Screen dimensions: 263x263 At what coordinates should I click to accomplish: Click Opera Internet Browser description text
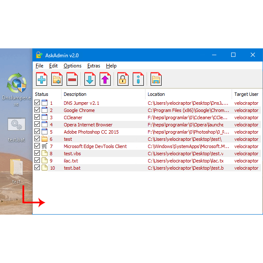tap(88, 125)
